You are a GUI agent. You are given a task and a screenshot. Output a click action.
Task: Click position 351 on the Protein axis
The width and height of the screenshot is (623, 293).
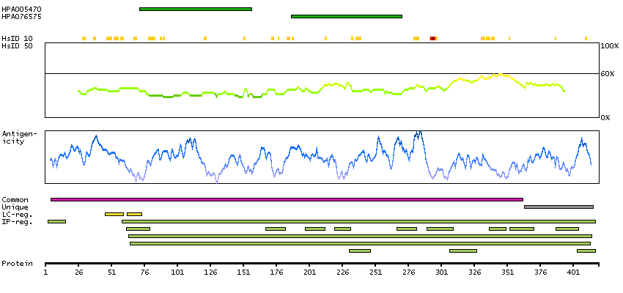[507, 272]
